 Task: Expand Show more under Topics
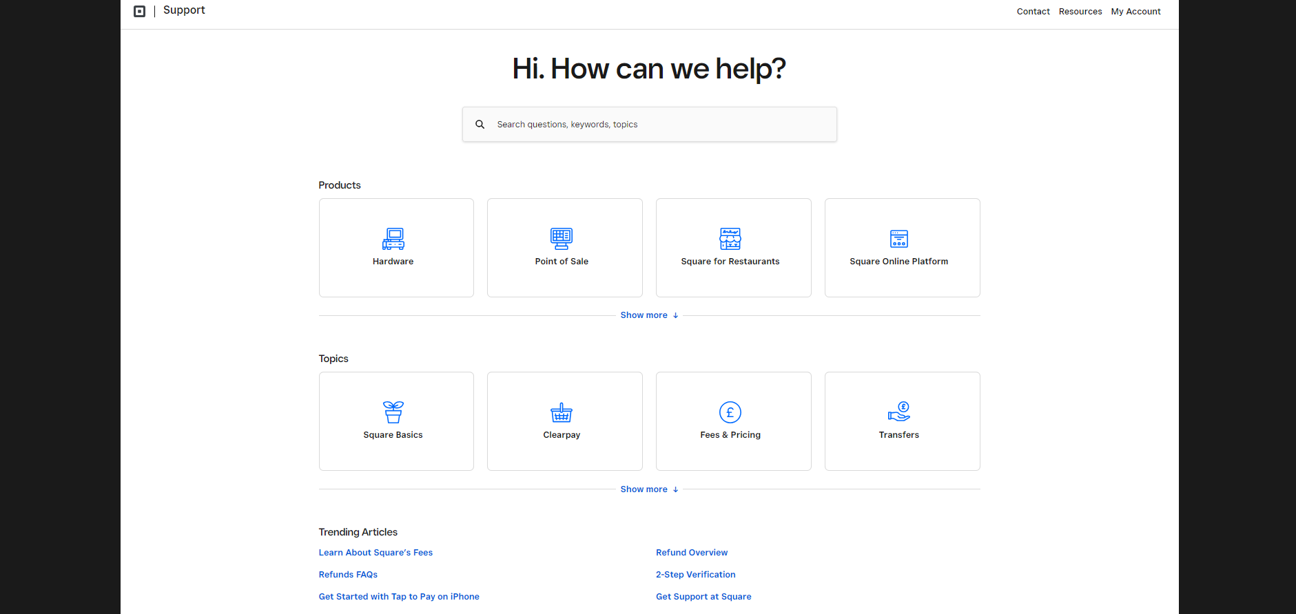[649, 489]
